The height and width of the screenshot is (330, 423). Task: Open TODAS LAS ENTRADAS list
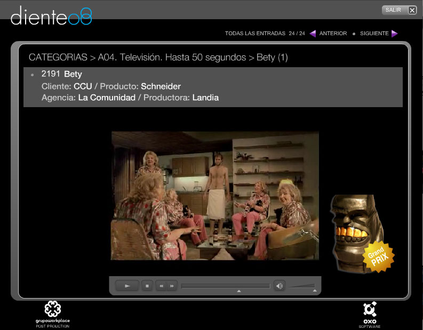pyautogui.click(x=255, y=34)
